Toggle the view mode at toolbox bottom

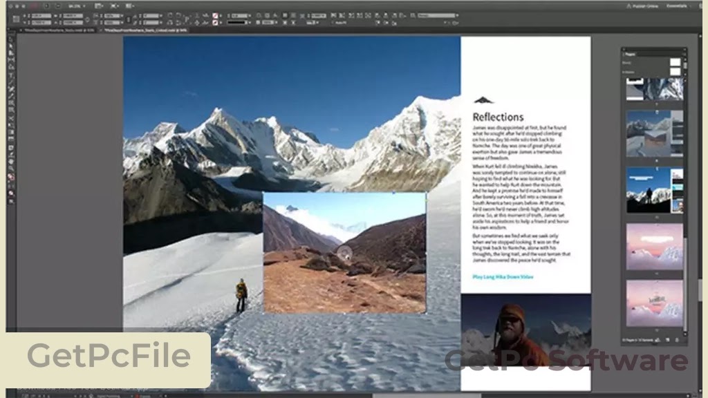click(11, 201)
